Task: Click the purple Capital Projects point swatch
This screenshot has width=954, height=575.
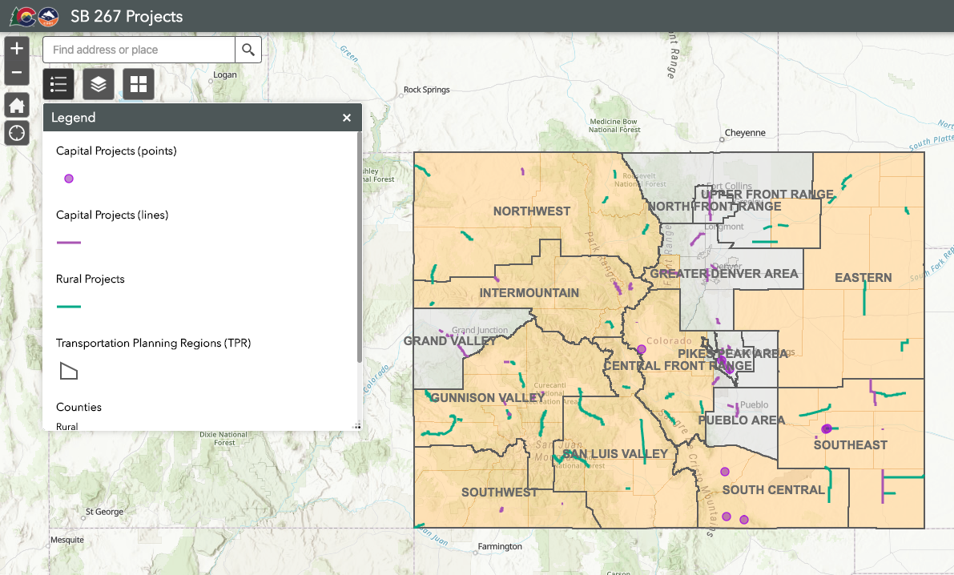Action: click(69, 179)
